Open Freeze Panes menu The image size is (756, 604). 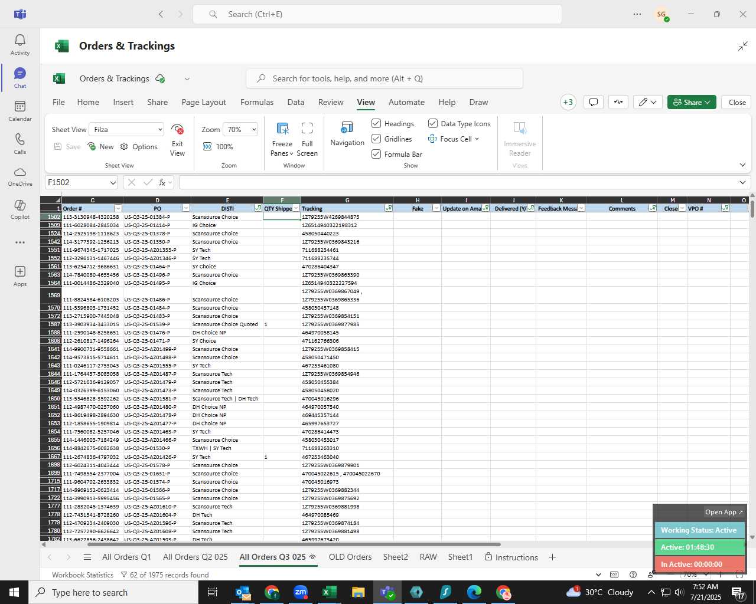pos(282,140)
